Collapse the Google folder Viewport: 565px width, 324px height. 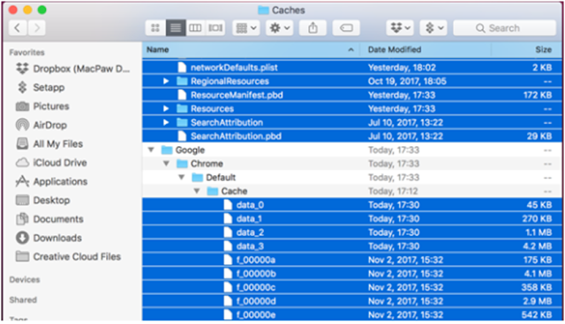(x=151, y=150)
